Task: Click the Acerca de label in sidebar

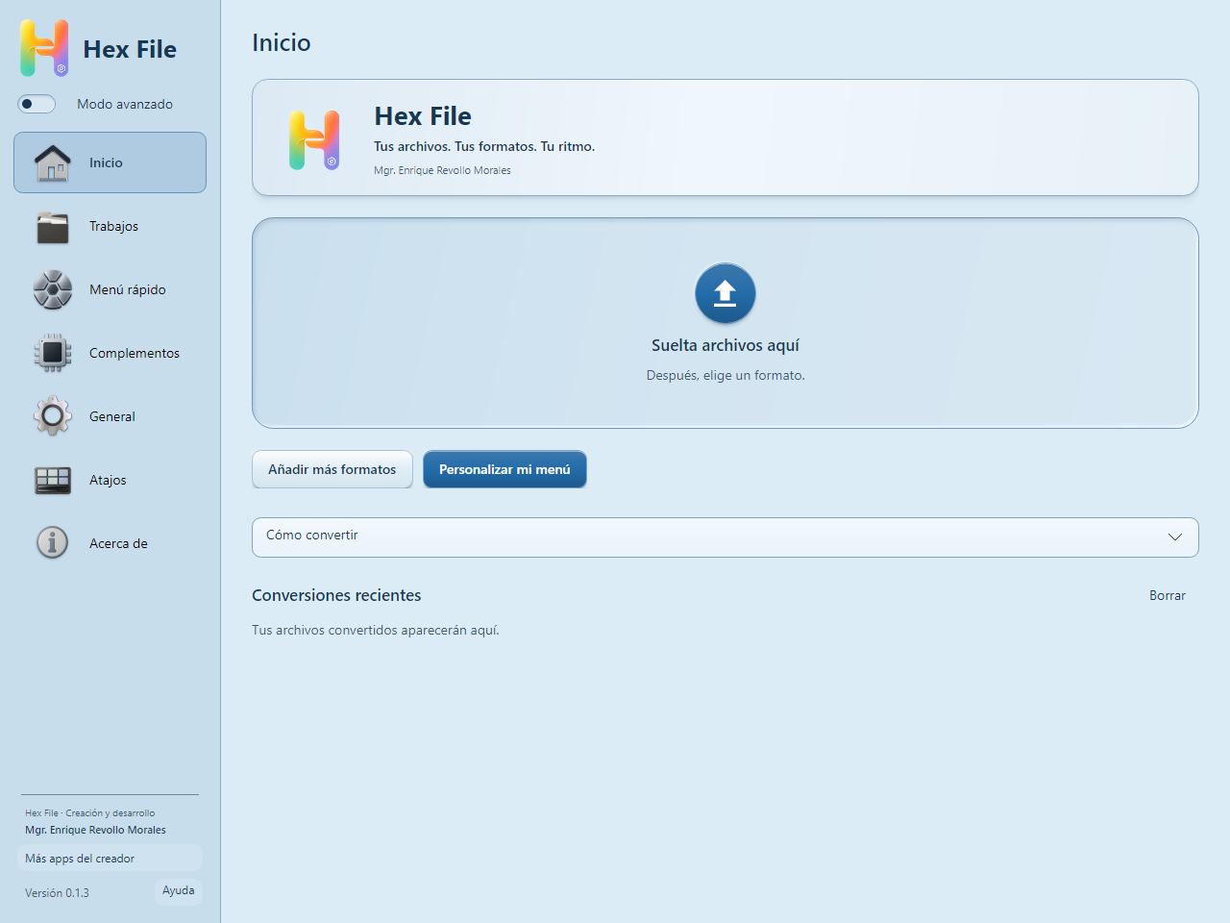Action: coord(118,543)
